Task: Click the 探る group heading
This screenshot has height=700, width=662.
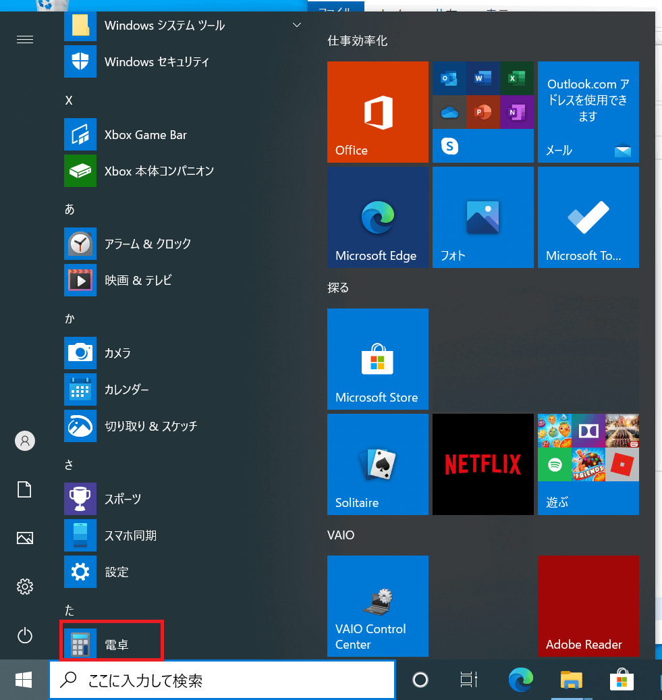Action: [x=338, y=288]
